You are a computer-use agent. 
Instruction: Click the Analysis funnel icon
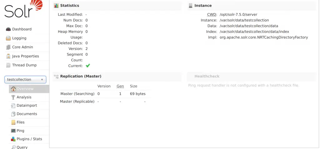click(13, 97)
